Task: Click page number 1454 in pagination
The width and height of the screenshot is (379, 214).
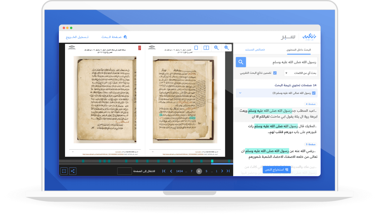Action: tap(180, 171)
